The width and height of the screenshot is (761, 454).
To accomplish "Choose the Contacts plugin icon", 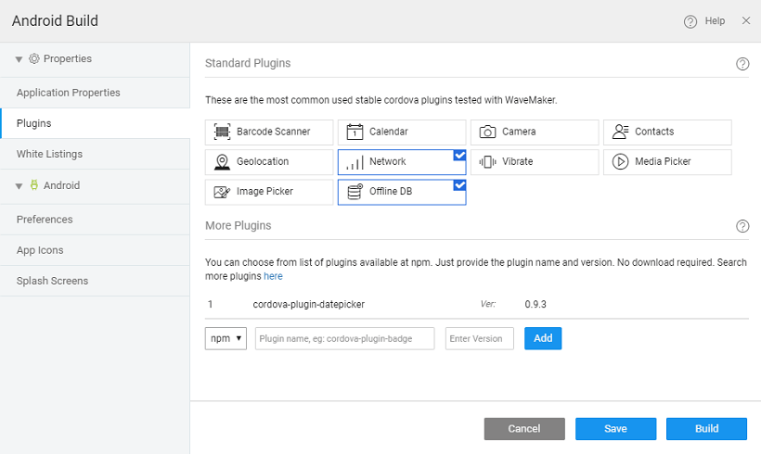I will (x=620, y=132).
